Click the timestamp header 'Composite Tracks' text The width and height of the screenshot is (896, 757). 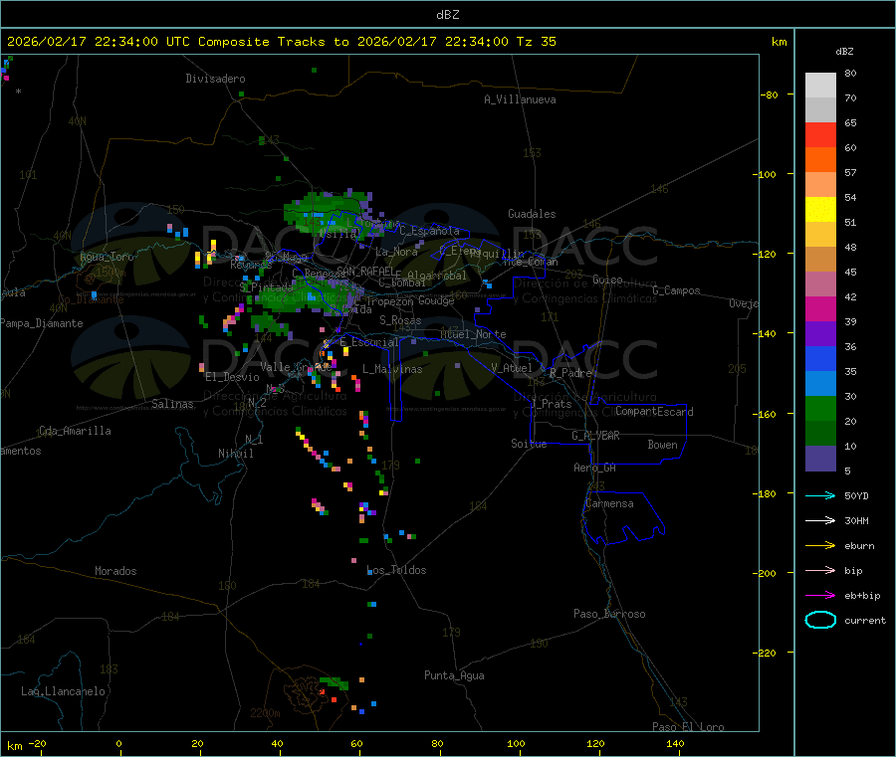[x=261, y=42]
